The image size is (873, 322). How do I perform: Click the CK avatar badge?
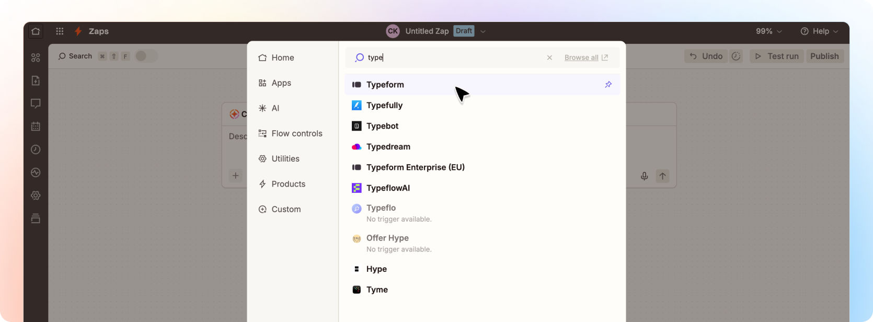coord(393,31)
